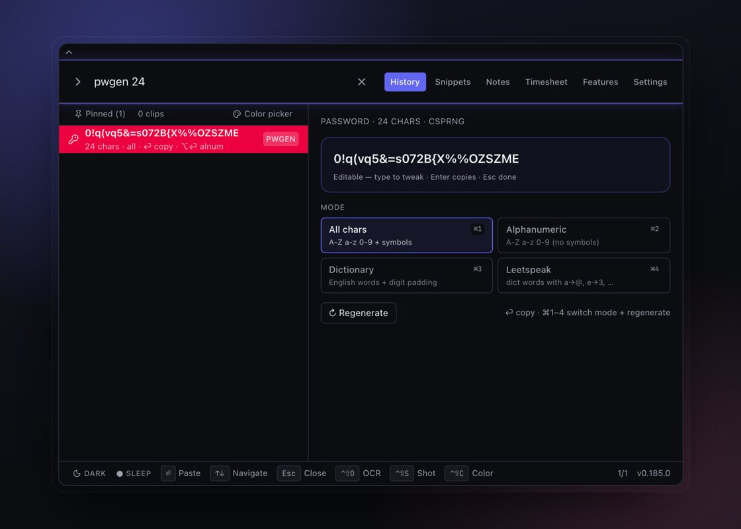Open the Features tab
This screenshot has width=741, height=529.
pyautogui.click(x=600, y=82)
